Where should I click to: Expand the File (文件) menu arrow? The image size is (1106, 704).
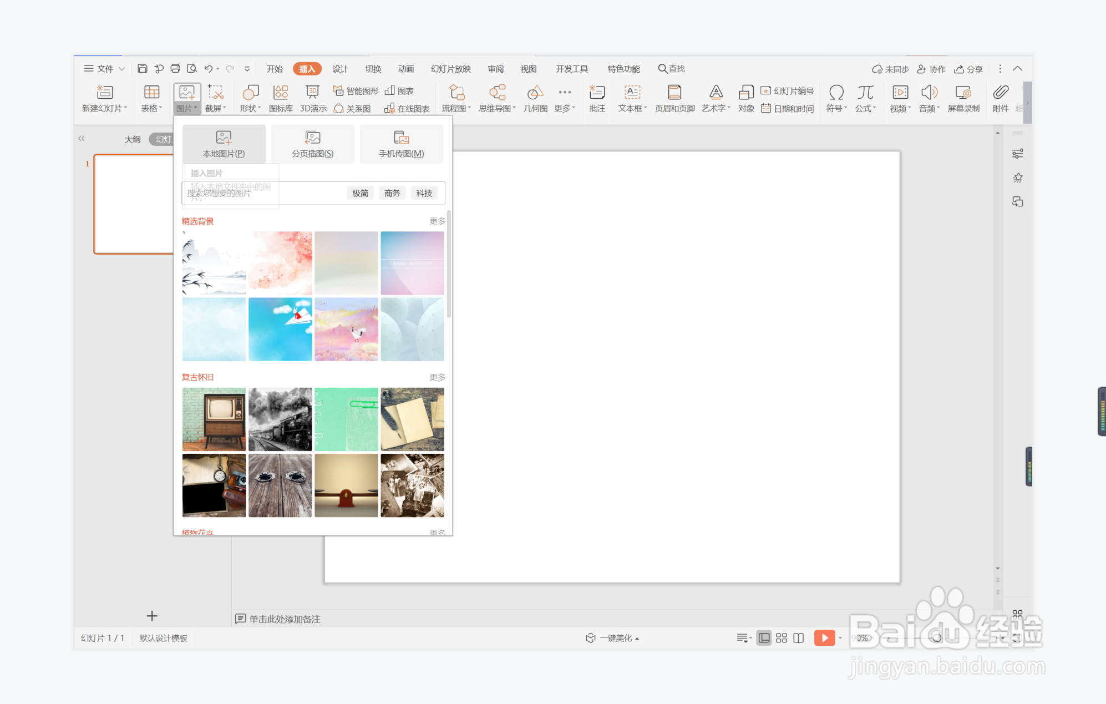tap(122, 69)
